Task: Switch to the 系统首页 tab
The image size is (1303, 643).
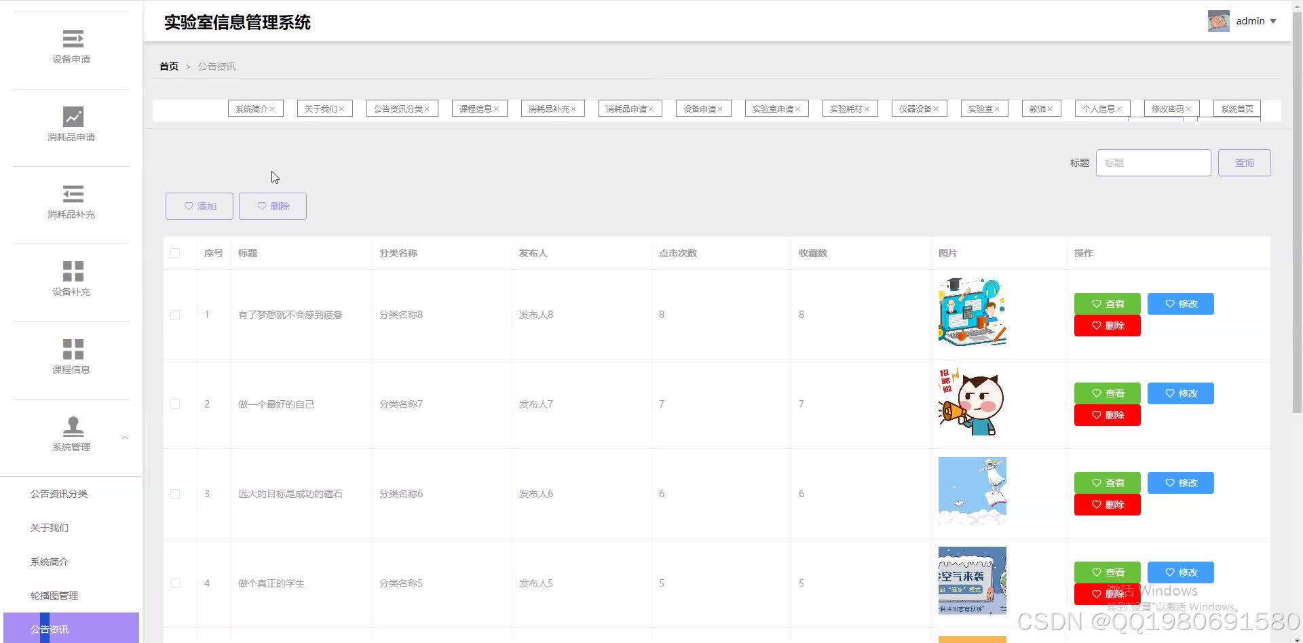Action: pyautogui.click(x=1237, y=109)
